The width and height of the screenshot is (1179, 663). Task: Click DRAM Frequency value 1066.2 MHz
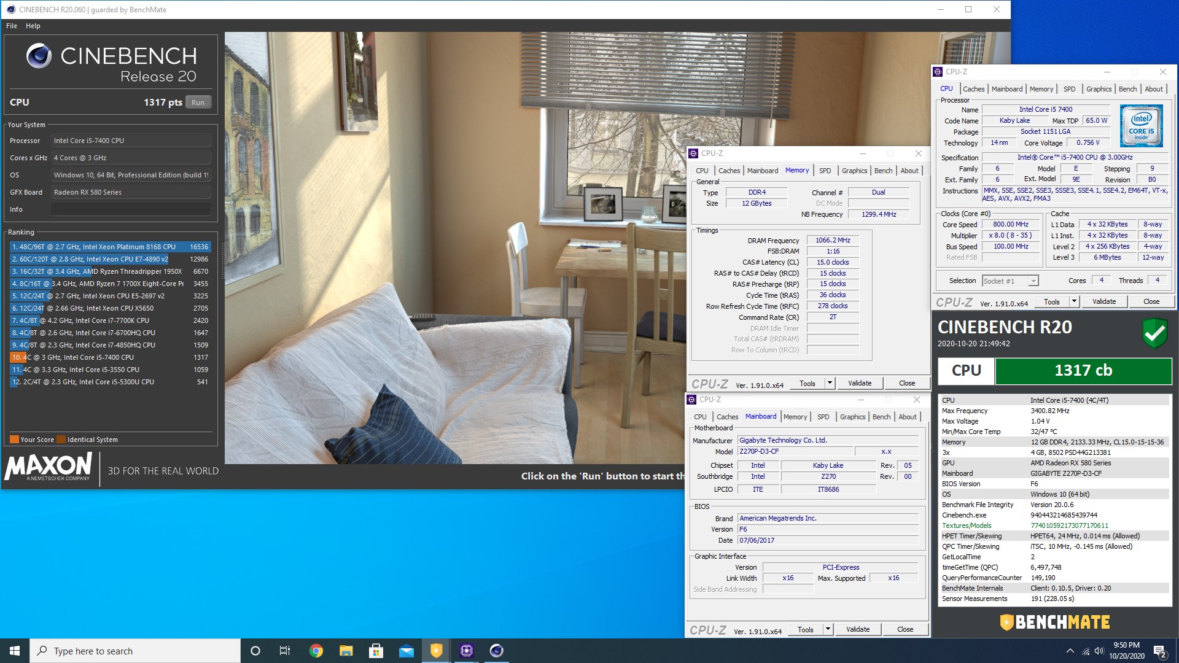coord(833,241)
